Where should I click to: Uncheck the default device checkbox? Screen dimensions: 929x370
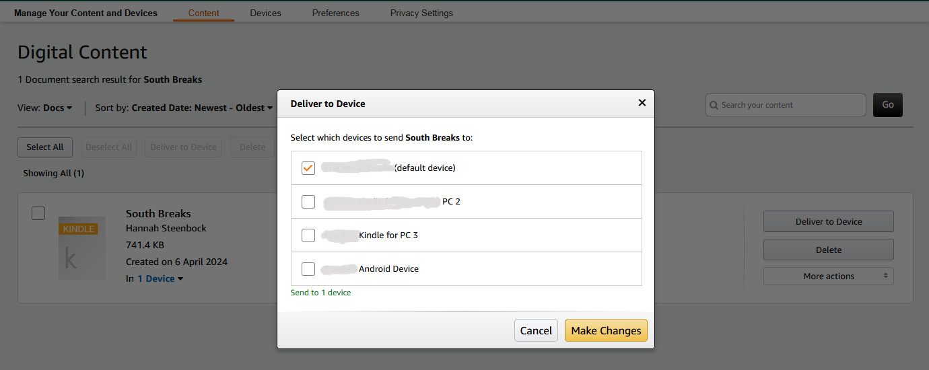(308, 168)
